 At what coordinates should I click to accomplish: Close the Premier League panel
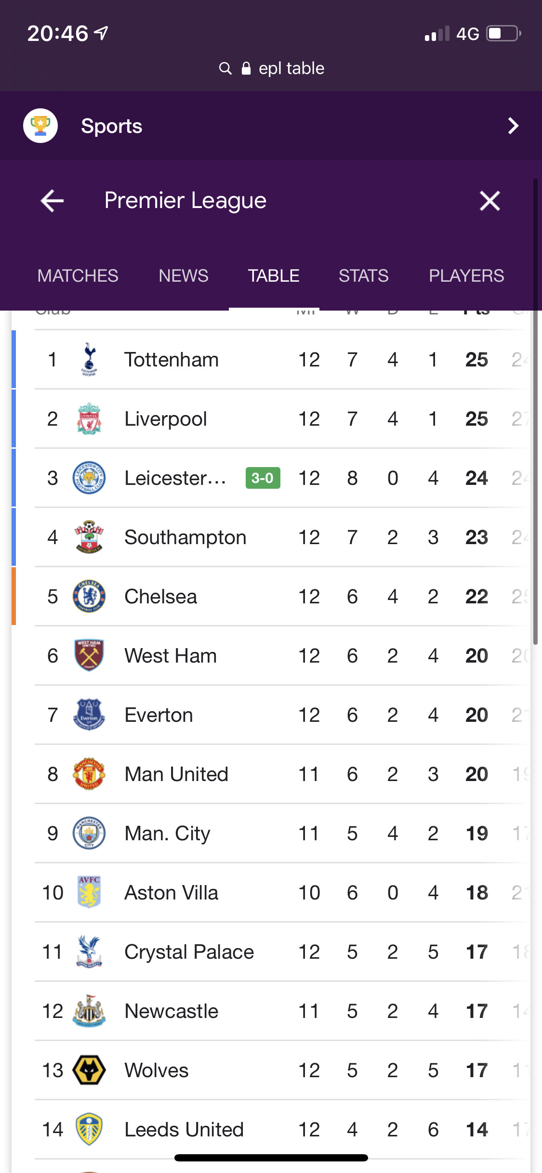click(489, 201)
